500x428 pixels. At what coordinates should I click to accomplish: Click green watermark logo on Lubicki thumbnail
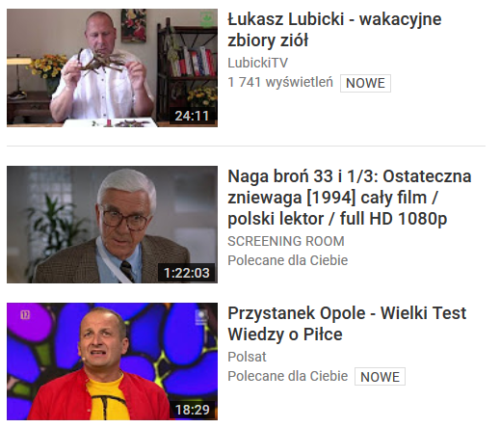pos(206,19)
